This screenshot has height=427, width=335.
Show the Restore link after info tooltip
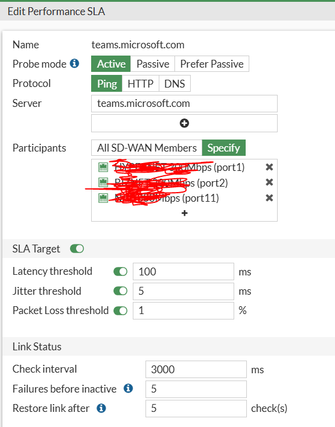coord(101,408)
